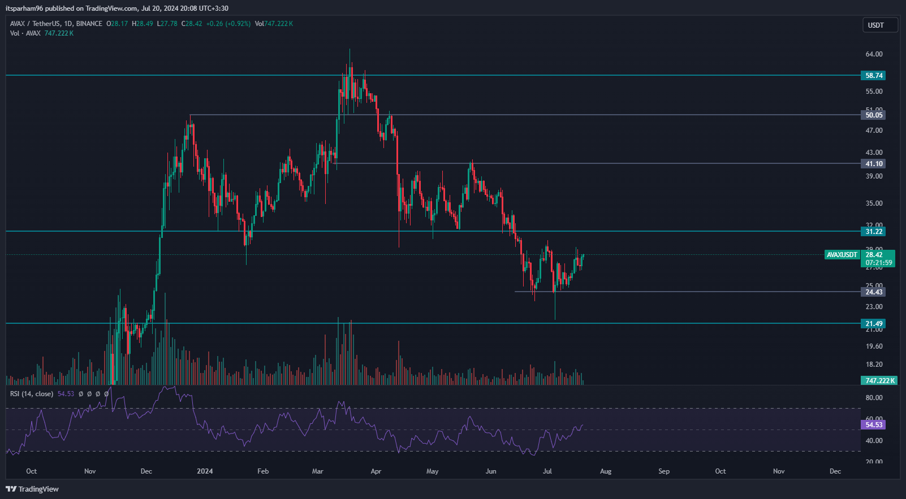Click the Jun label on time axis
906x499 pixels.
[x=491, y=471]
